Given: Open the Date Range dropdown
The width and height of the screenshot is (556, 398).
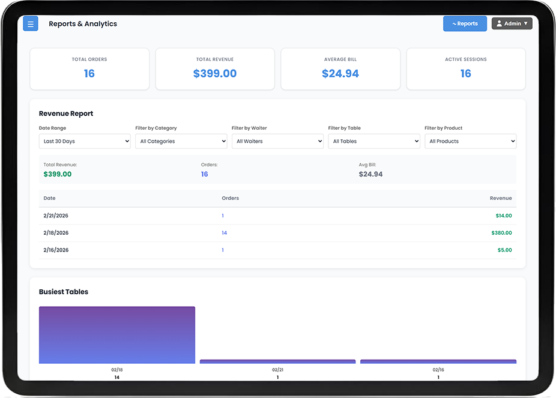Looking at the screenshot, I should click(x=84, y=141).
